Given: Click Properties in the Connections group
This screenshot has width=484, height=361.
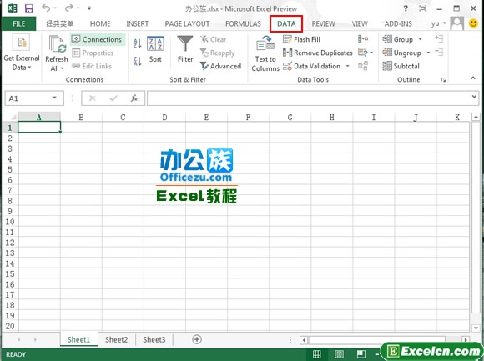Looking at the screenshot, I should (x=93, y=53).
